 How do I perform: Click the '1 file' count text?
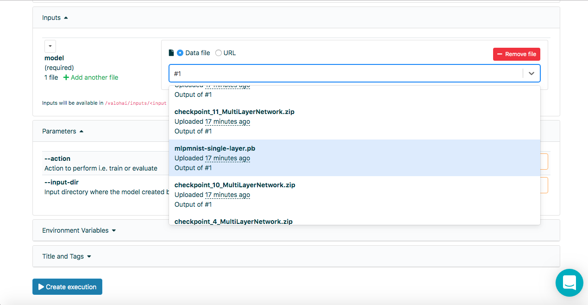click(51, 77)
